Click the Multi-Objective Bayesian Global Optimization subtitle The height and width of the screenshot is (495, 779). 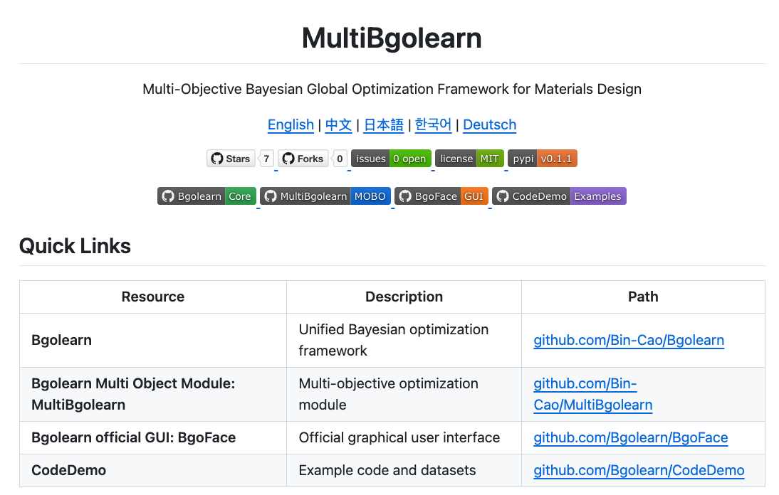392,90
